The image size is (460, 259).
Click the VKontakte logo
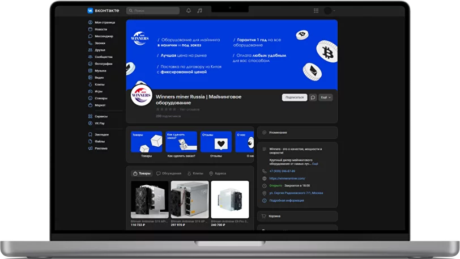coord(103,11)
